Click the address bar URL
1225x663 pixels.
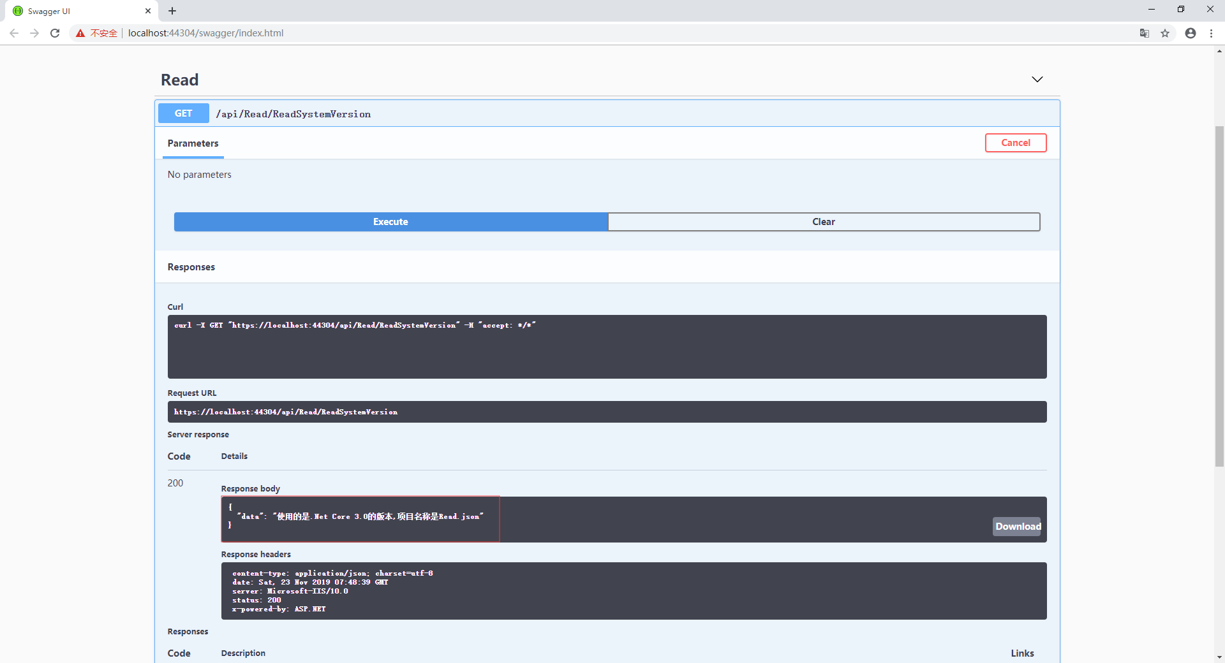[205, 33]
